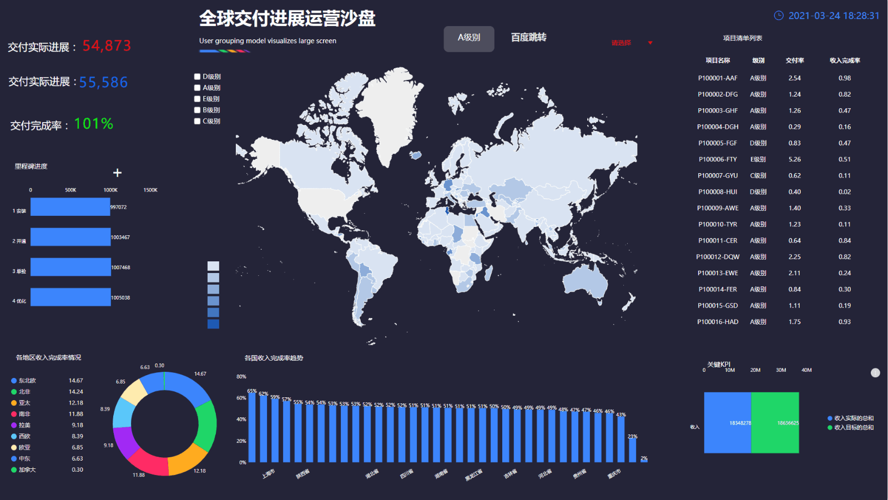Select the A级别 tab at top
This screenshot has height=500, width=888.
pyautogui.click(x=468, y=38)
